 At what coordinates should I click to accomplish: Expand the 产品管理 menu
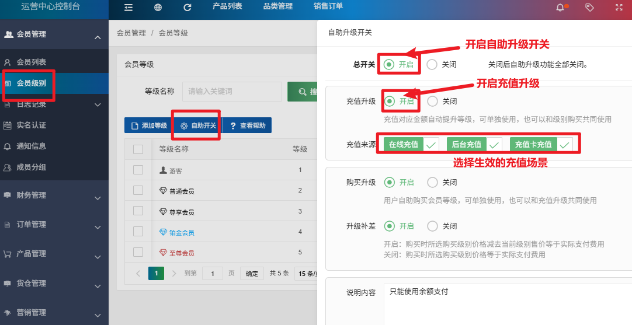[x=98, y=257]
